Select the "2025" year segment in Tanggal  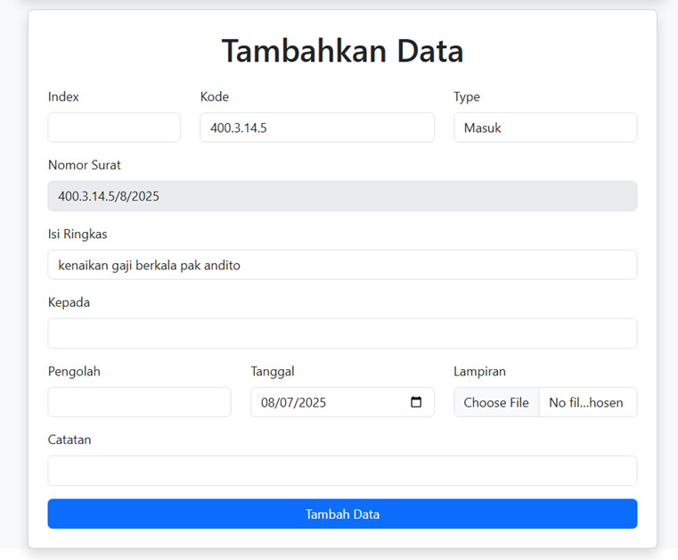(x=313, y=403)
